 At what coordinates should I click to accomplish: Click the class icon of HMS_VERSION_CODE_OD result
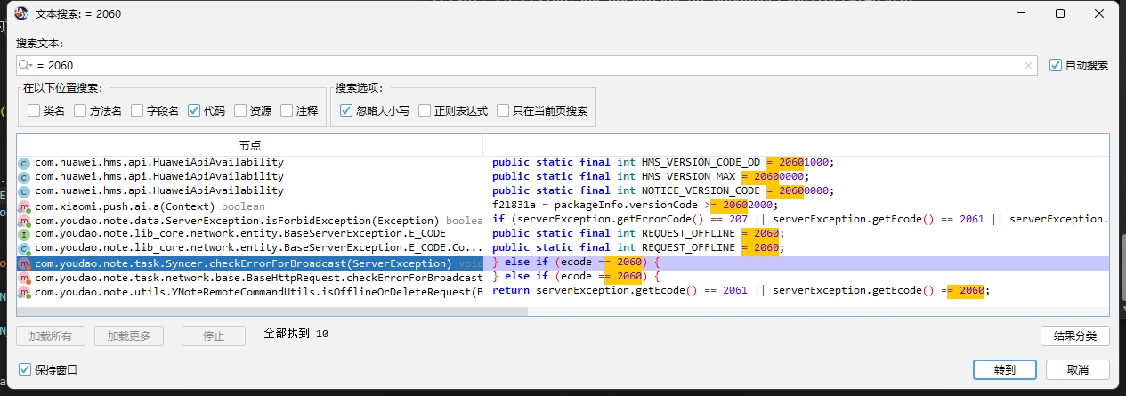24,163
